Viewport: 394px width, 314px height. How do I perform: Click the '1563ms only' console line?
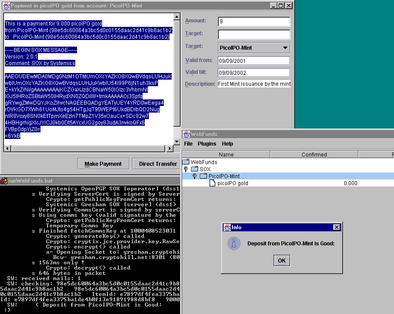(x=58, y=262)
